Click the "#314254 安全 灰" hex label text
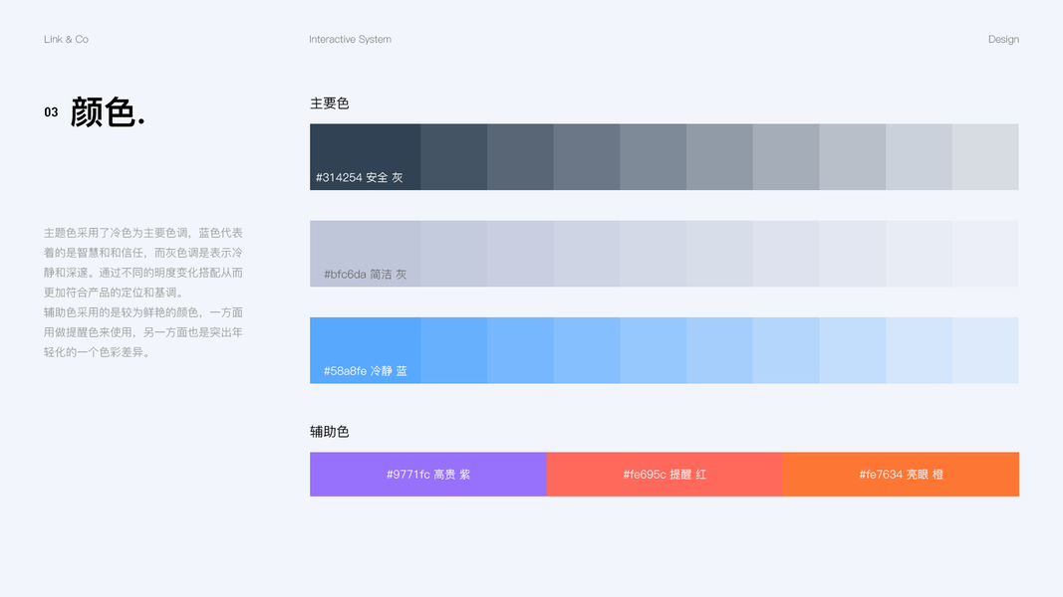 click(x=360, y=178)
